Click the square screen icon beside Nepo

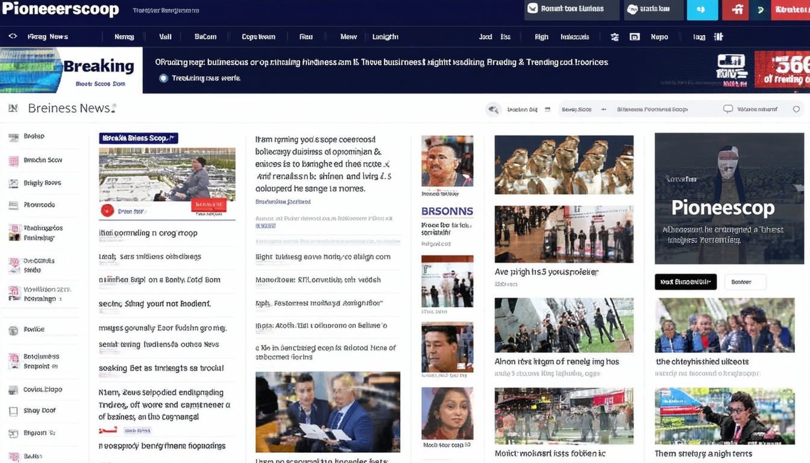pyautogui.click(x=634, y=37)
